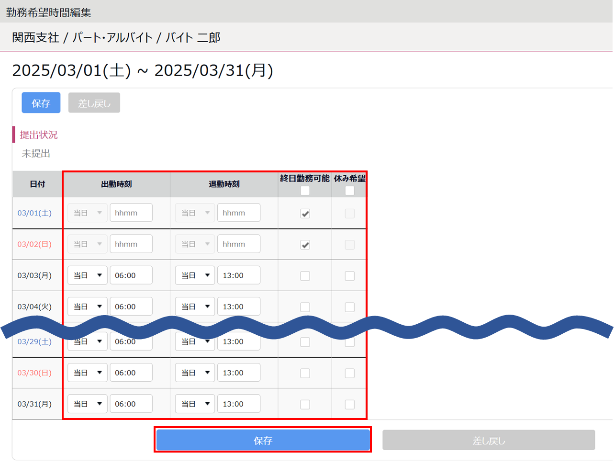Click 13:00 end time field for 03/31(月)
This screenshot has width=614, height=465.
[x=239, y=404]
